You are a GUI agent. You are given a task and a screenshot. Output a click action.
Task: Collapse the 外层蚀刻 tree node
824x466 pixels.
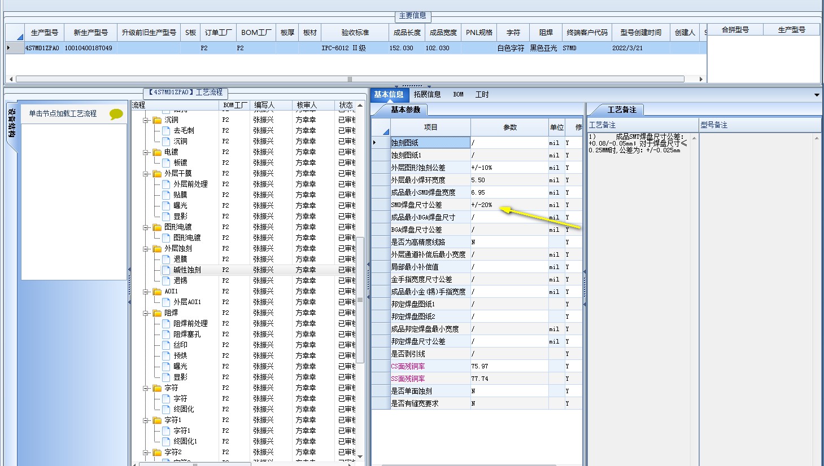(146, 249)
